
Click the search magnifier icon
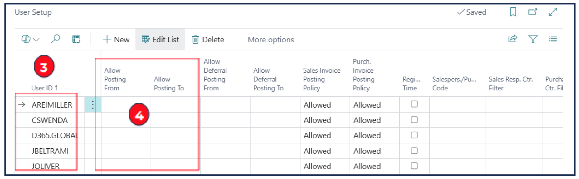pyautogui.click(x=56, y=39)
